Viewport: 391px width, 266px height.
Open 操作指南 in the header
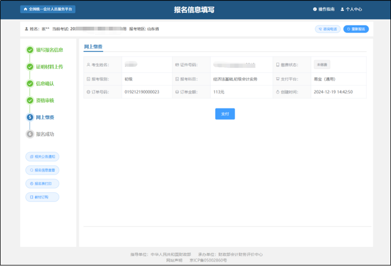323,9
